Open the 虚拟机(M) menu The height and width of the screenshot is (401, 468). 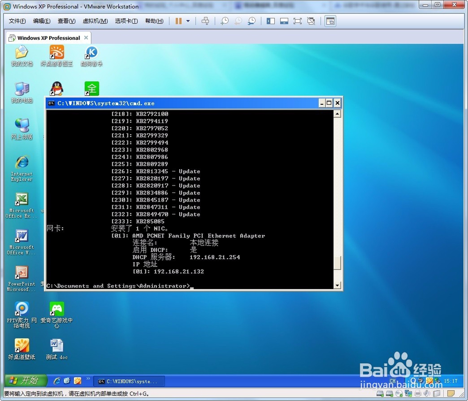point(95,21)
